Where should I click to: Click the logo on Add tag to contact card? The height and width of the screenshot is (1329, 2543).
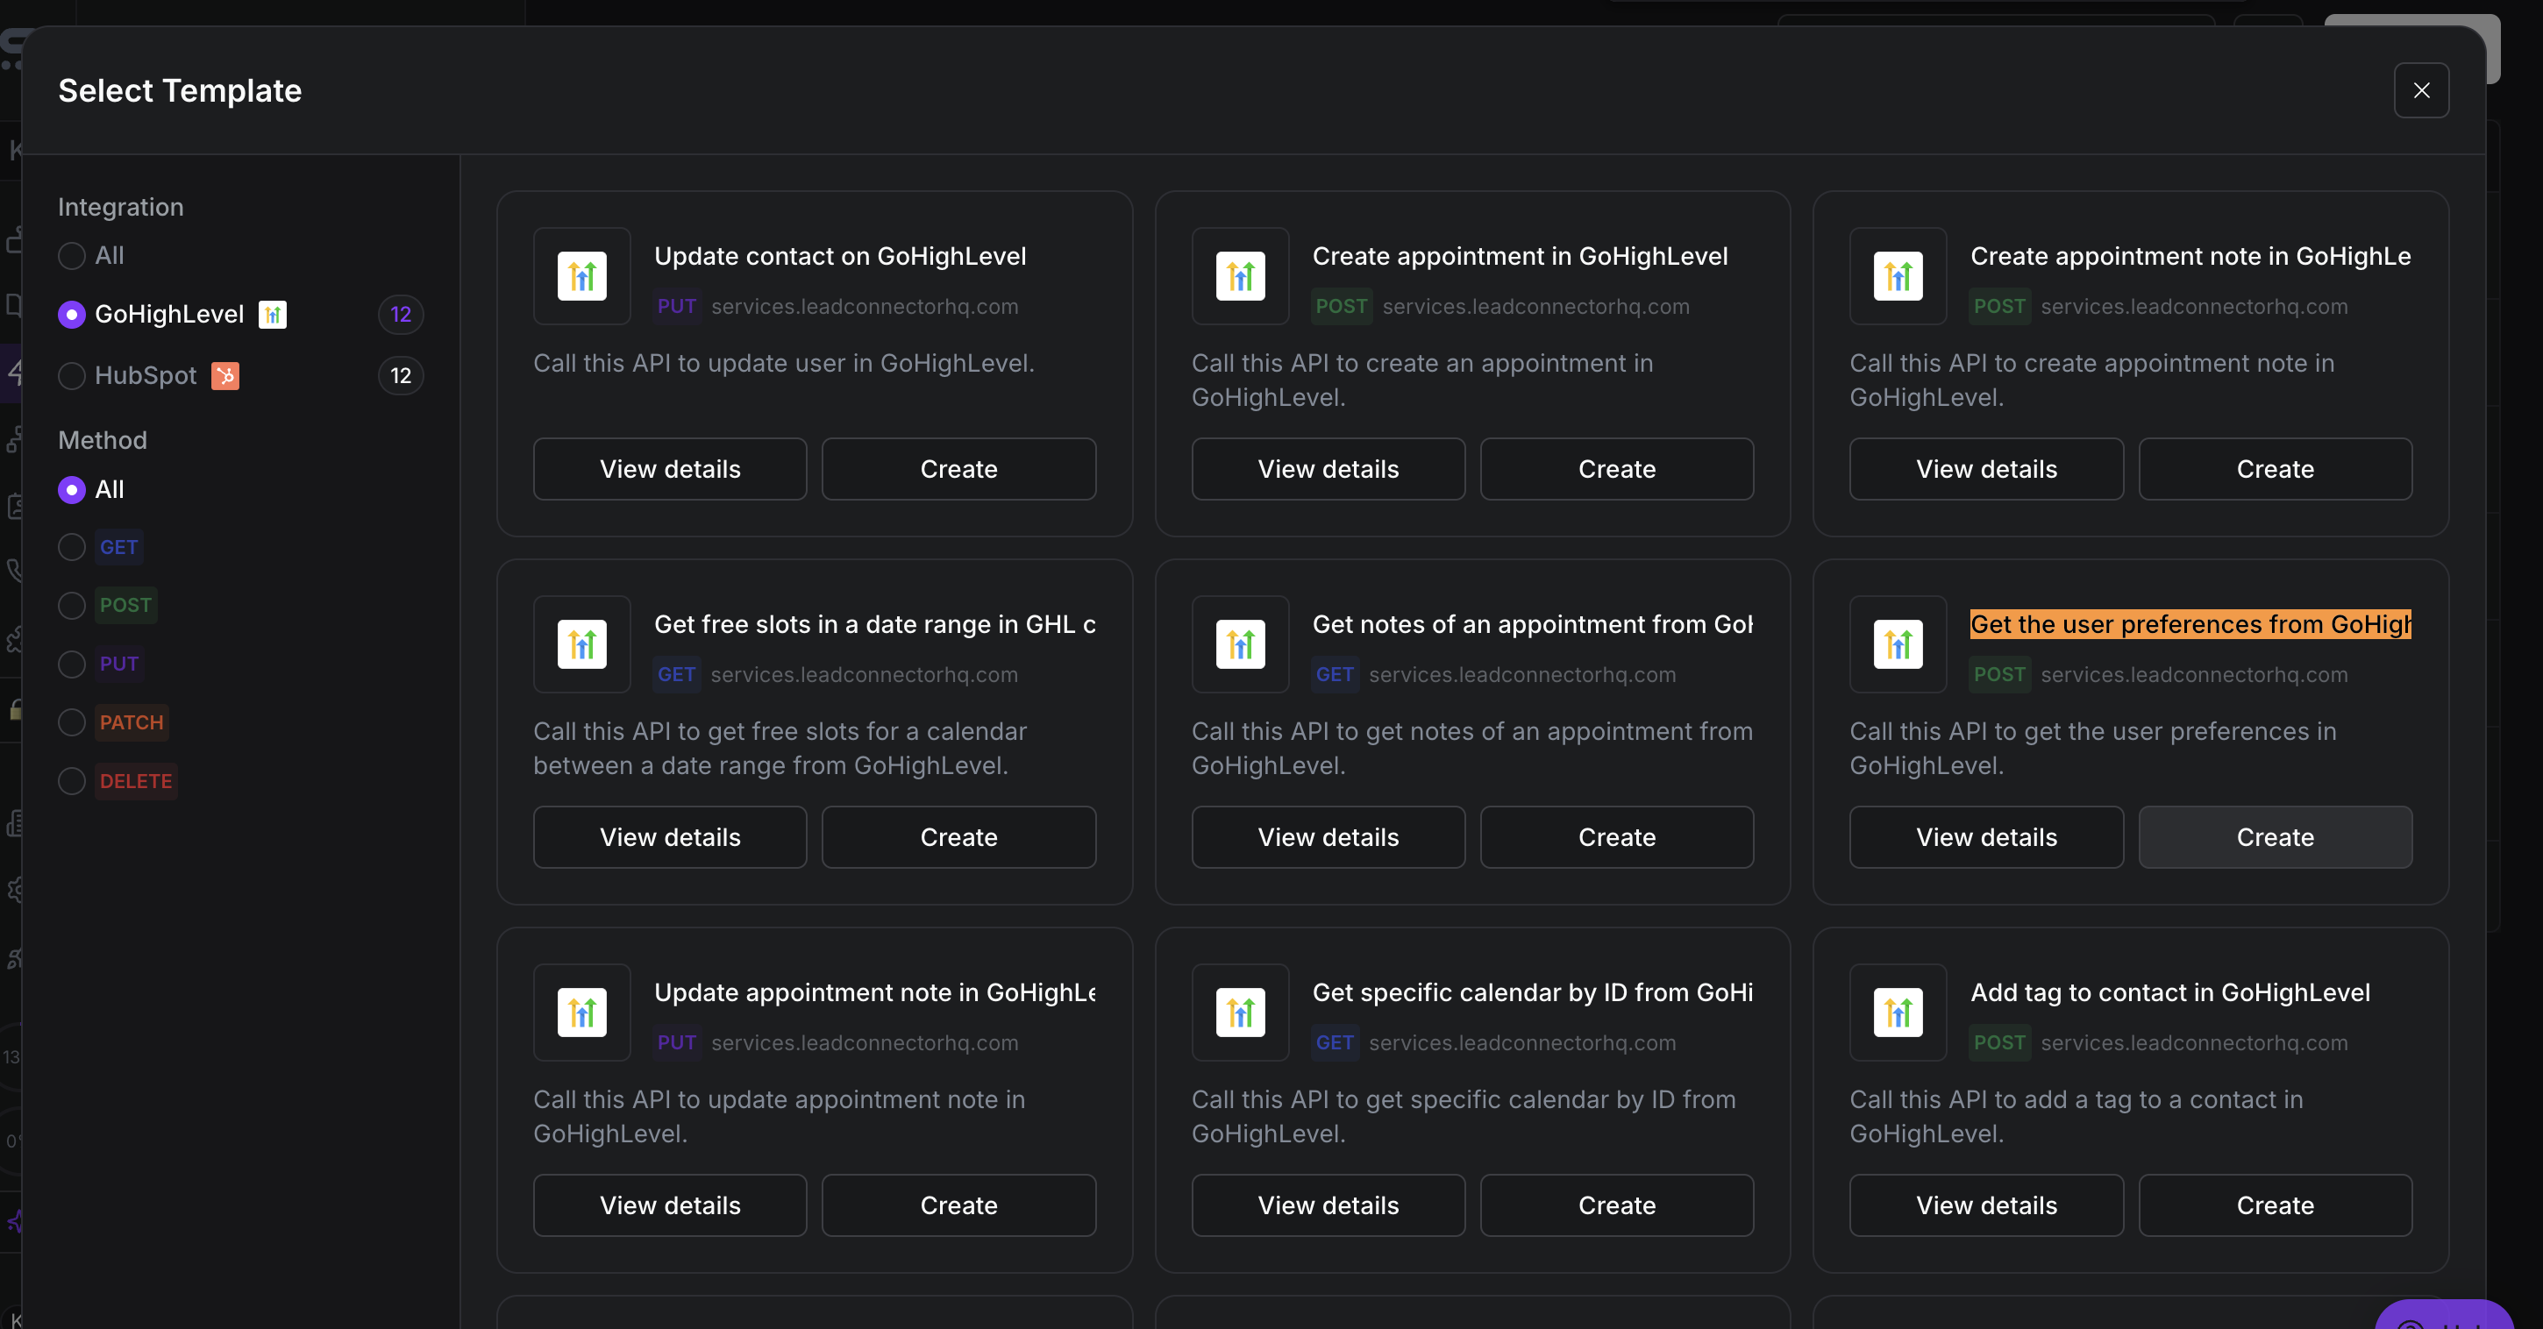click(x=1898, y=1013)
